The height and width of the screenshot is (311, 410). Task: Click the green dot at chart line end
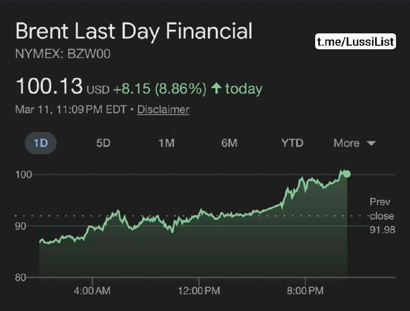coord(347,174)
